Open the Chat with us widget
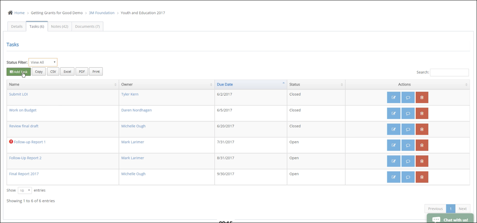This screenshot has height=223, width=477. tap(450, 219)
